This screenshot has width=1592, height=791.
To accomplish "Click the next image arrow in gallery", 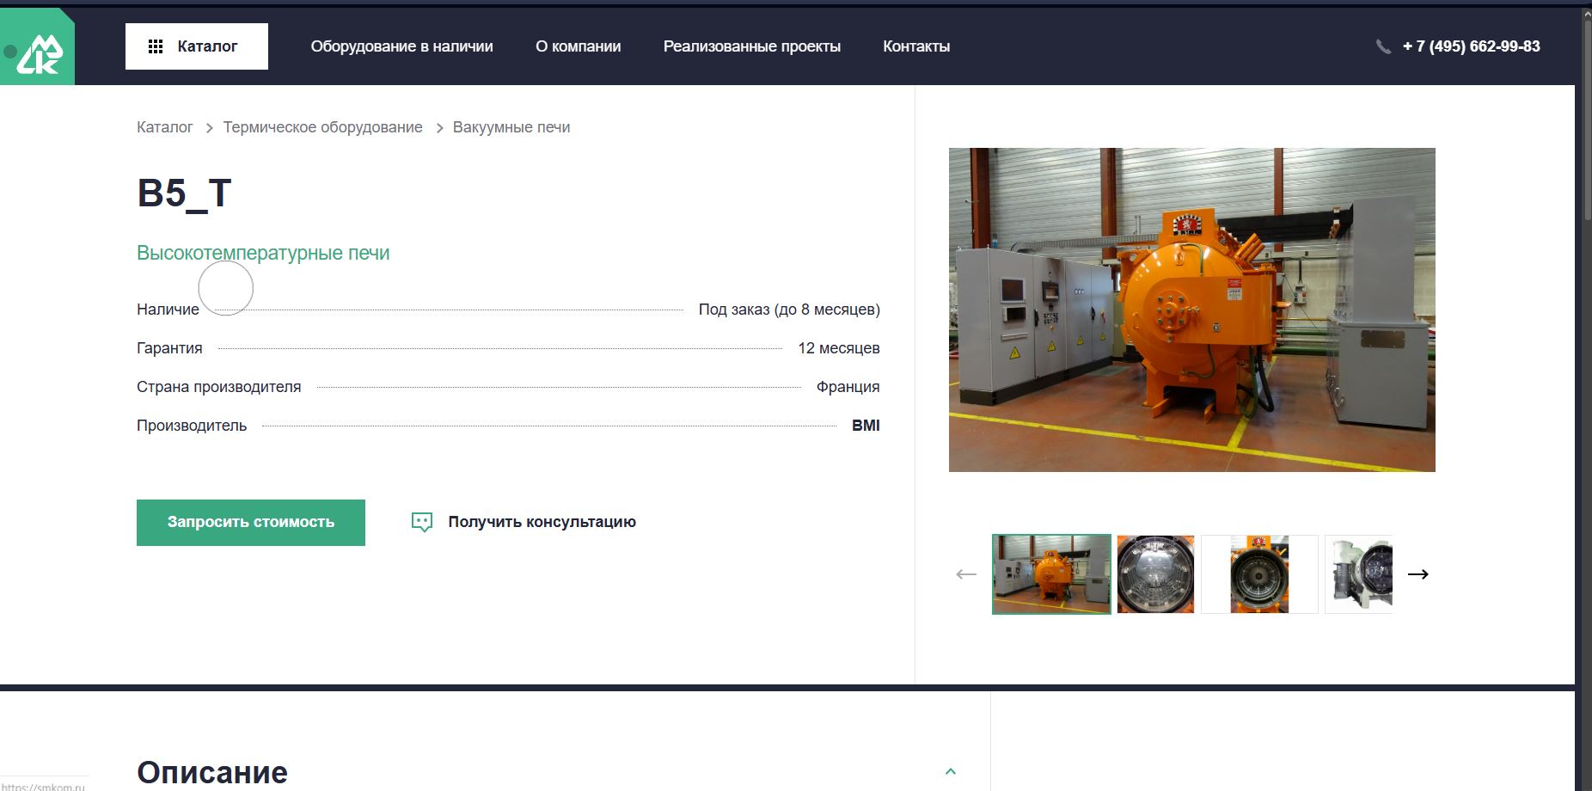I will click(1418, 574).
